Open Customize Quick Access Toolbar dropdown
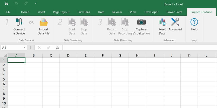 click(x=36, y=4)
